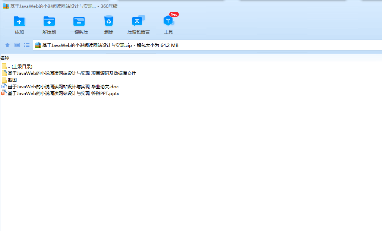This screenshot has height=231, width=382.
Task: Click the 名称 column header
Action: pyautogui.click(x=5, y=58)
